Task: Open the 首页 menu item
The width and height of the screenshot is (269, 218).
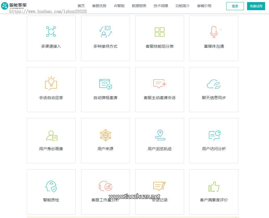Action: click(81, 5)
